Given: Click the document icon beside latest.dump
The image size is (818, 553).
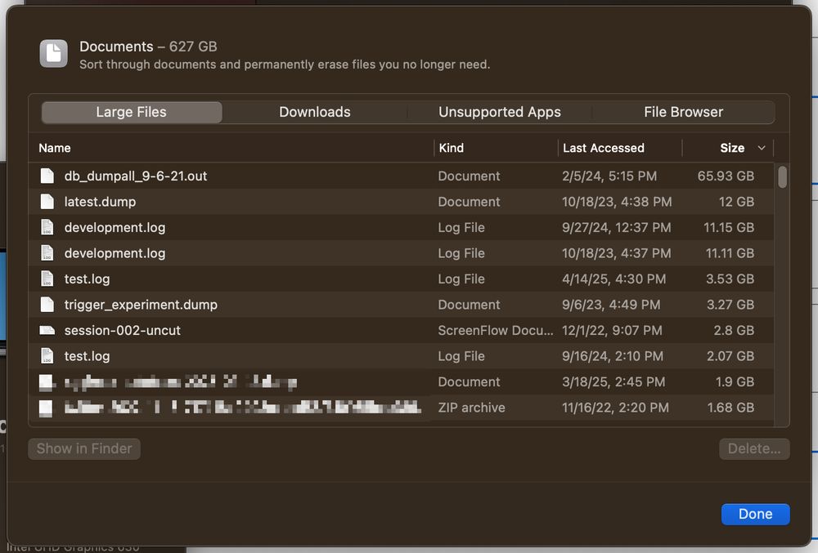Looking at the screenshot, I should pyautogui.click(x=47, y=202).
